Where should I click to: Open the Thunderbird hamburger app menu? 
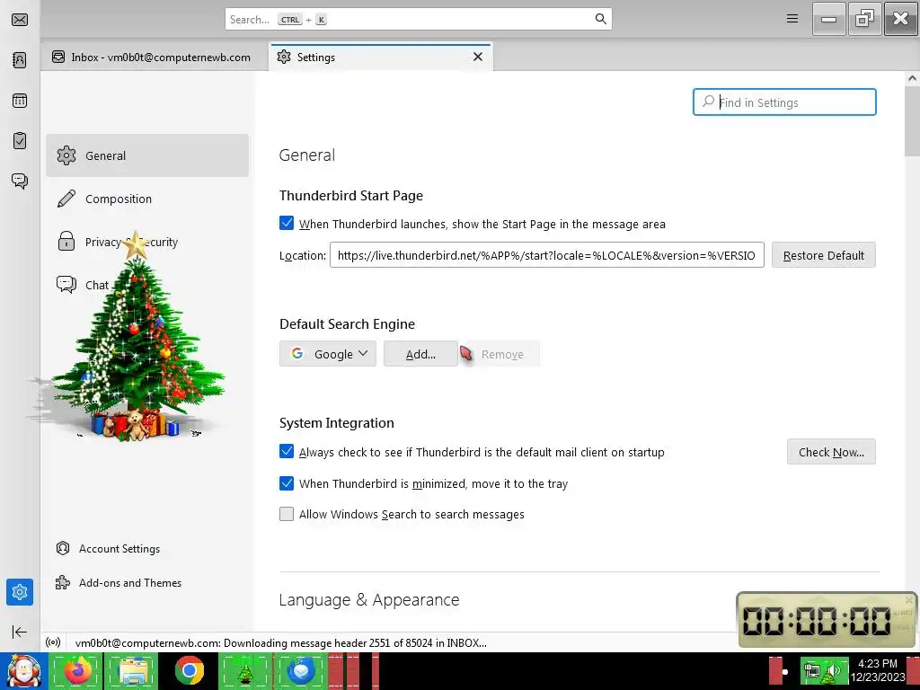[x=792, y=19]
